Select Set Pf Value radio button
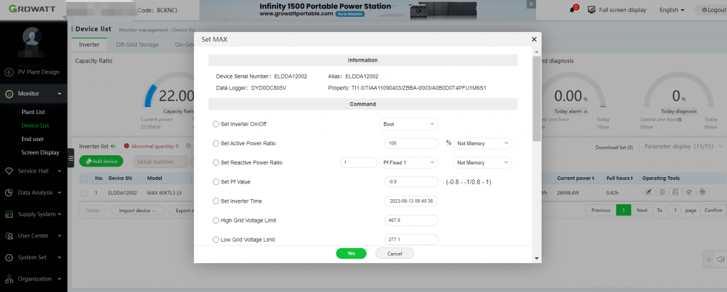This screenshot has height=292, width=727. pos(216,182)
